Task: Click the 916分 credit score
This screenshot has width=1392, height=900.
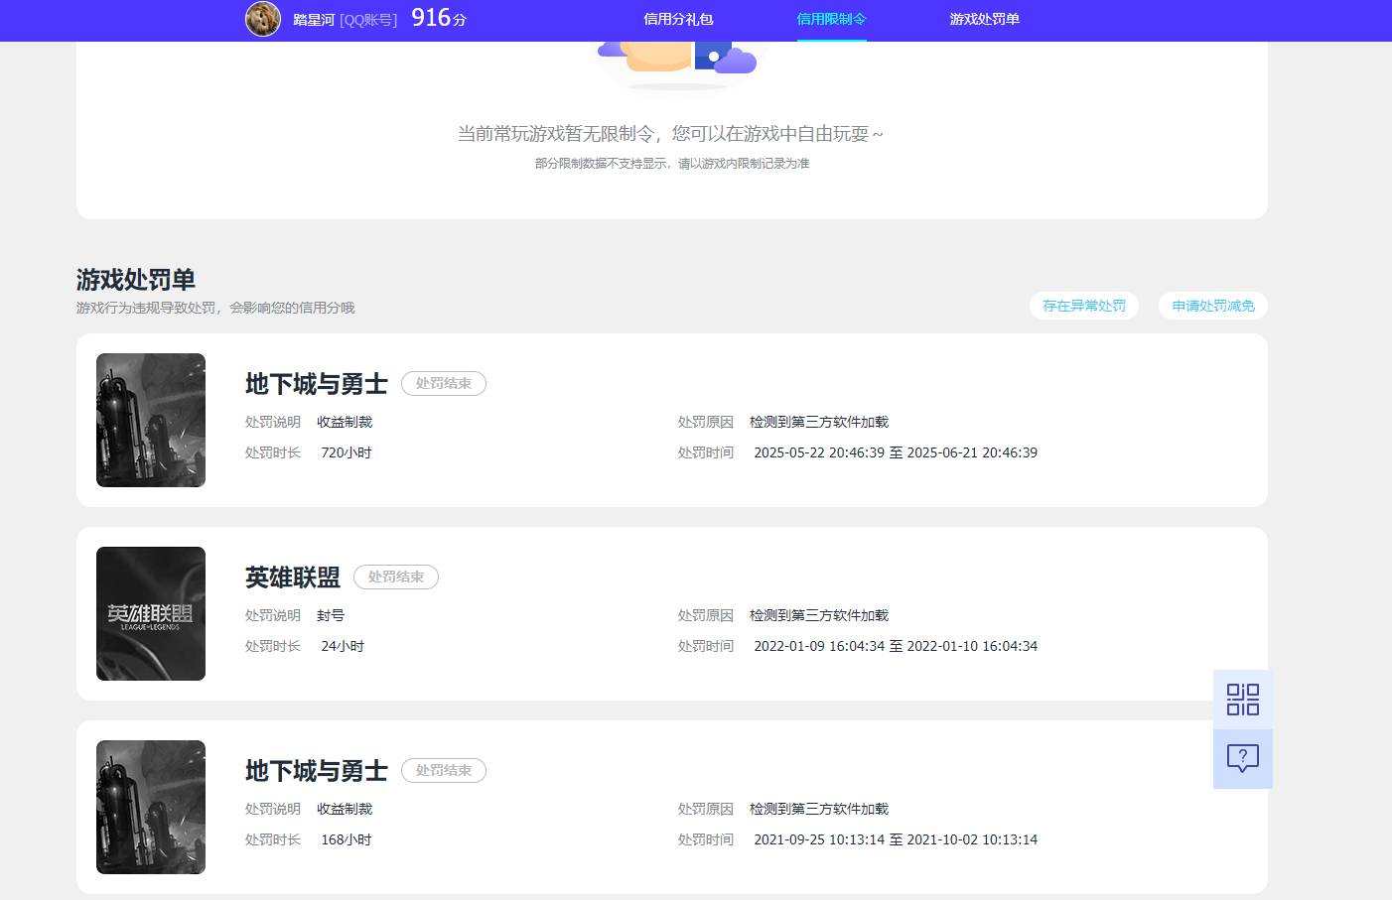Action: 439,18
